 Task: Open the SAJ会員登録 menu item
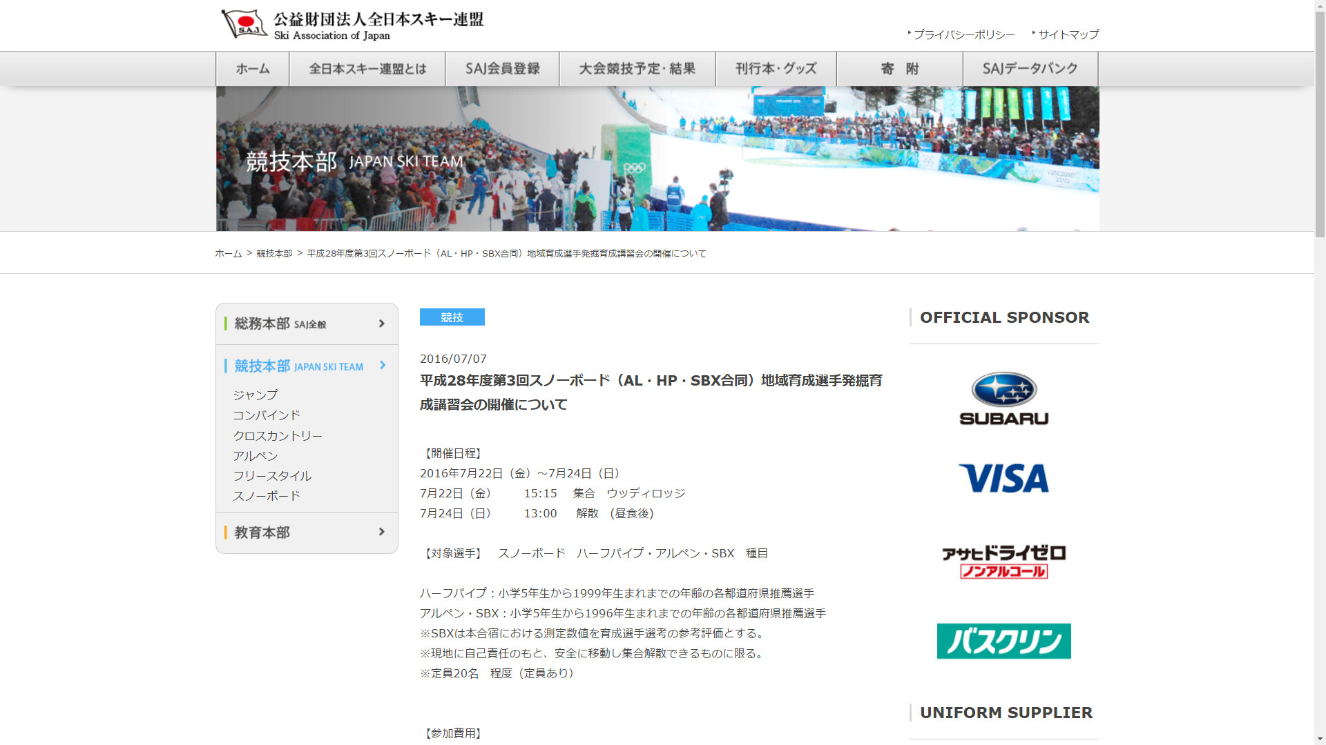502,69
